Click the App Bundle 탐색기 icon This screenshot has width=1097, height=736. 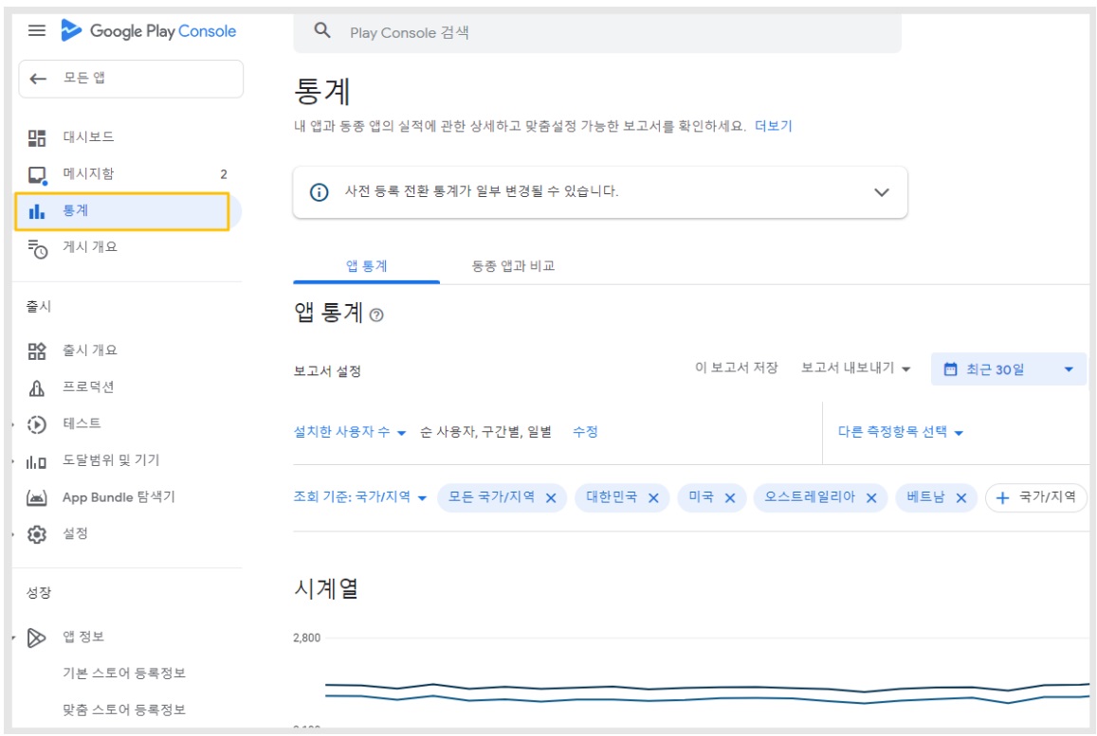(36, 497)
